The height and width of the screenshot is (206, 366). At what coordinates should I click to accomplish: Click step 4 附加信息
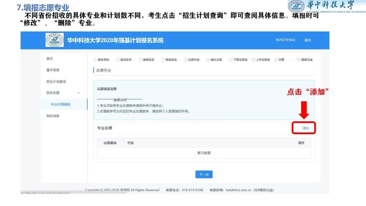point(169,60)
